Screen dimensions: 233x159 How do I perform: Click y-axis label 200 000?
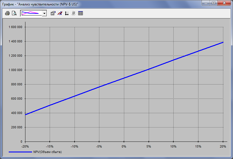point(17,127)
